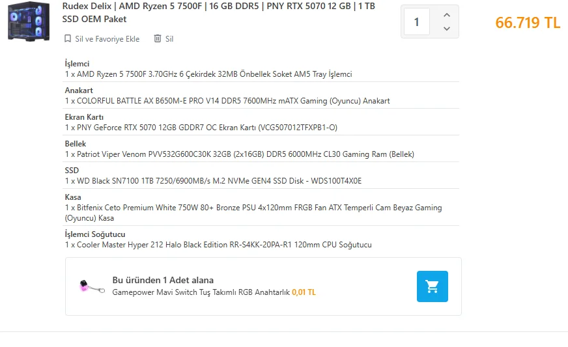The height and width of the screenshot is (347, 568).
Task: Click the İşlemci label
Action: (x=77, y=64)
